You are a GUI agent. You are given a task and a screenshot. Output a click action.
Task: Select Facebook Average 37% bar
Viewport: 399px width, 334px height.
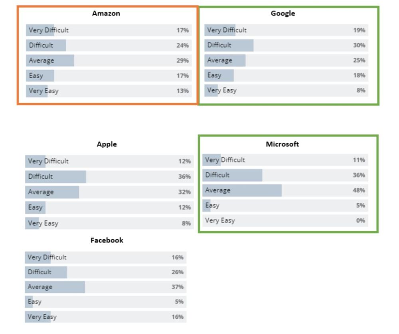(106, 287)
